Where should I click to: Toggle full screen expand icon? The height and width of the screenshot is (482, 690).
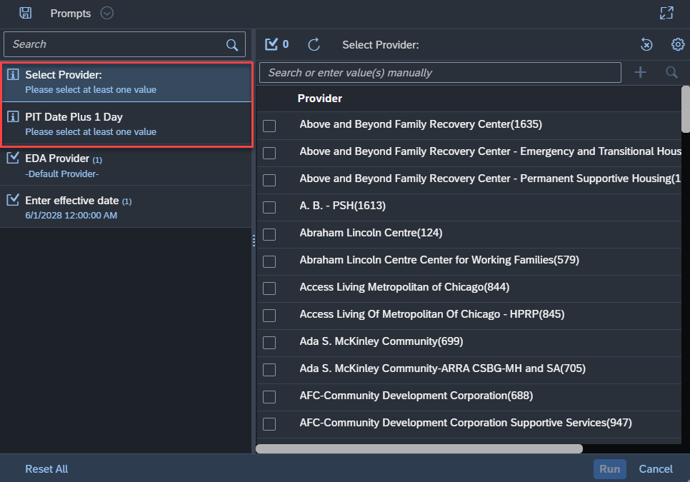pyautogui.click(x=666, y=13)
